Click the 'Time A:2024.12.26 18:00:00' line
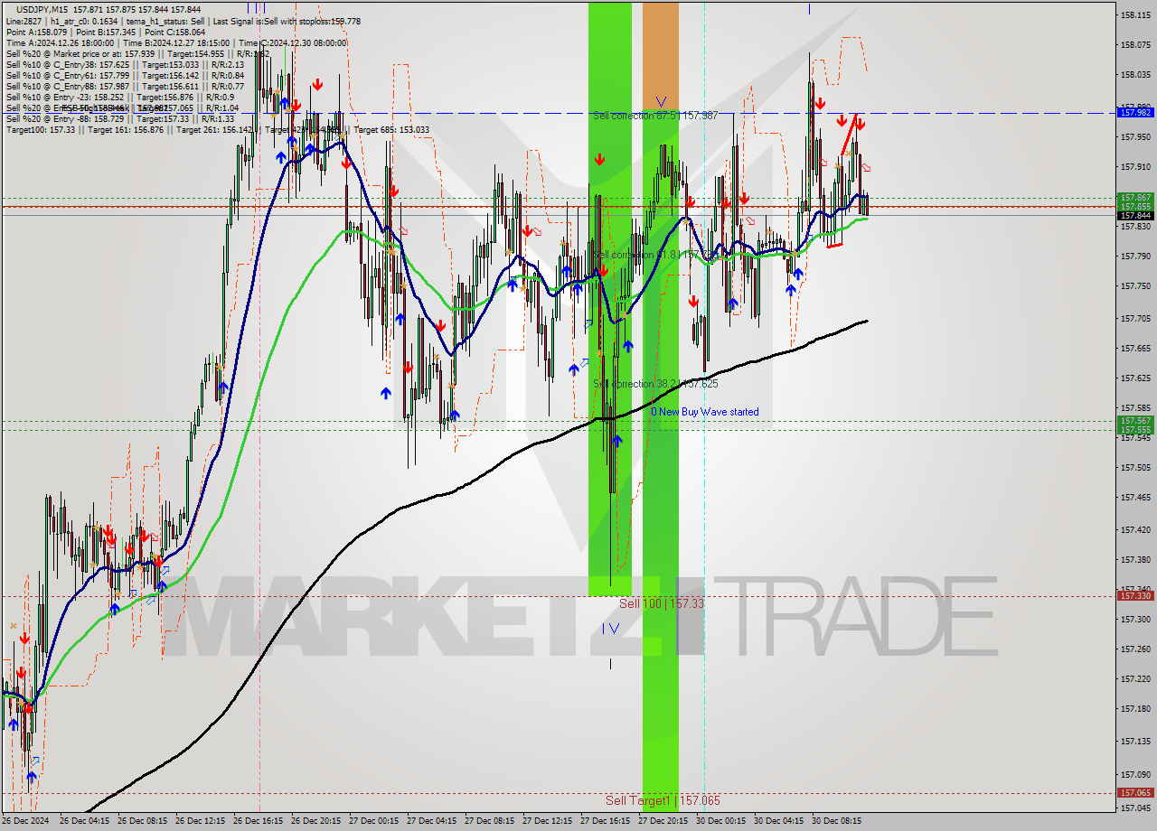Viewport: 1157px width, 831px height. tap(176, 42)
